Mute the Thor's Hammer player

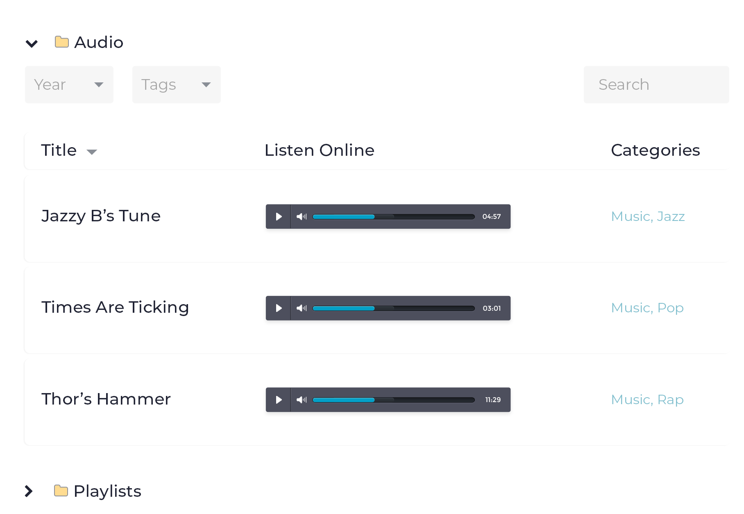click(x=302, y=400)
